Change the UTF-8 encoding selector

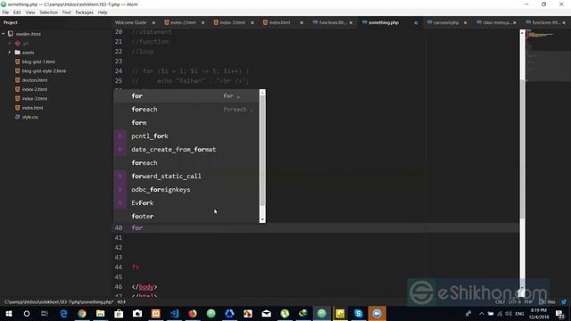pos(515,302)
